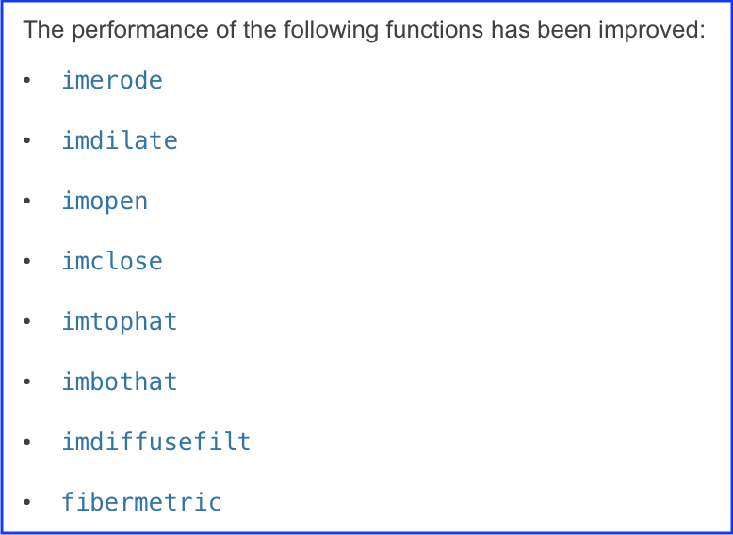Click the performance improvement heading sentence
Screen dimensions: 733x535
(x=364, y=30)
